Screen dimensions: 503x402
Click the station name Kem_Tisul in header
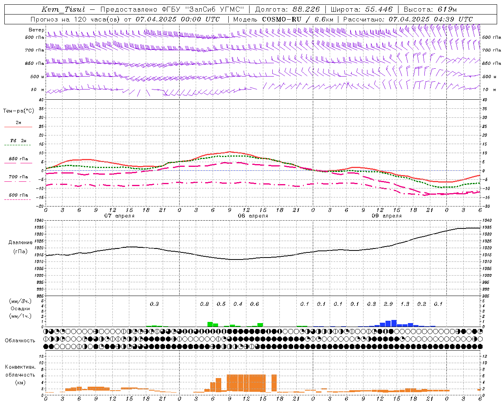pyautogui.click(x=63, y=9)
